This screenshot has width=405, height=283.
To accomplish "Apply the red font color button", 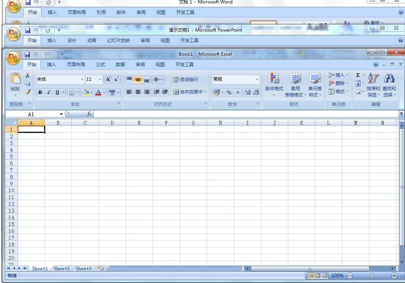I will (98, 92).
